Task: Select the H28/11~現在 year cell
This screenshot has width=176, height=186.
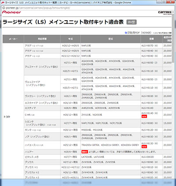Action: [70, 130]
